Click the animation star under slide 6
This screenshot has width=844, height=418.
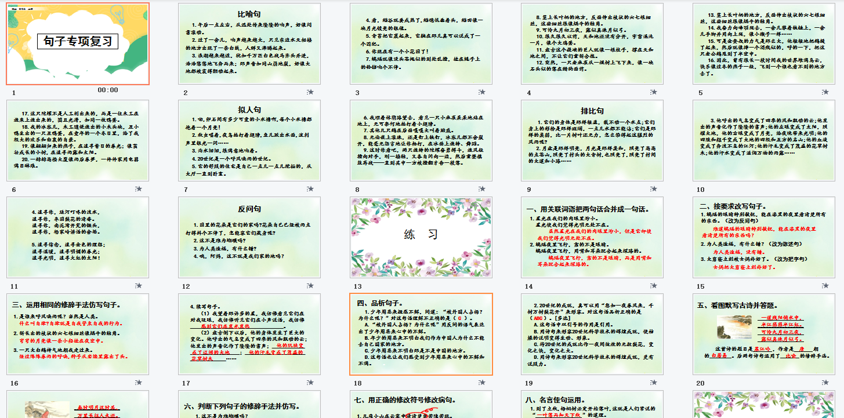[x=139, y=189]
